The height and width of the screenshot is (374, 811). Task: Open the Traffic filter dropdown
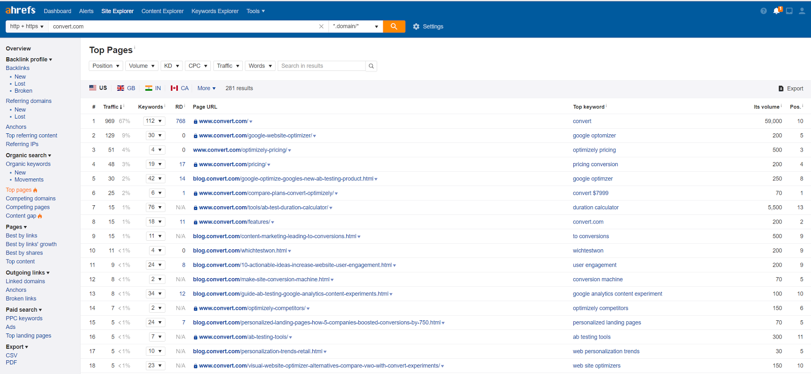[228, 66]
